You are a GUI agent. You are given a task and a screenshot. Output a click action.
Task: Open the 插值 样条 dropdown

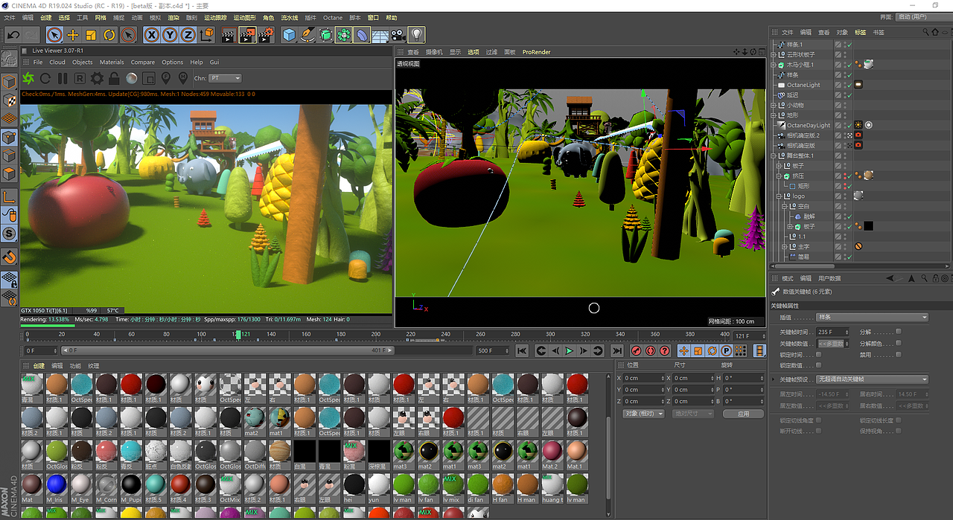point(873,318)
